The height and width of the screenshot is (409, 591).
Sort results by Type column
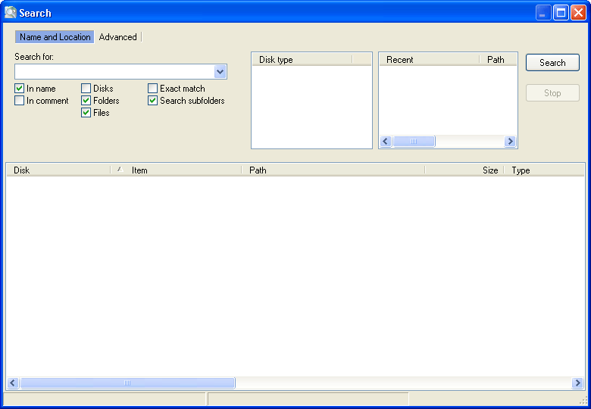click(544, 170)
